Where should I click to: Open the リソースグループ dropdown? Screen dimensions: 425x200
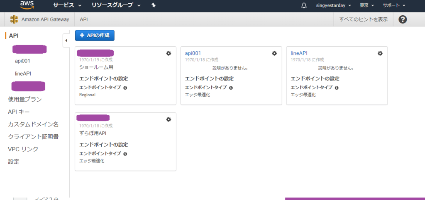pos(116,5)
